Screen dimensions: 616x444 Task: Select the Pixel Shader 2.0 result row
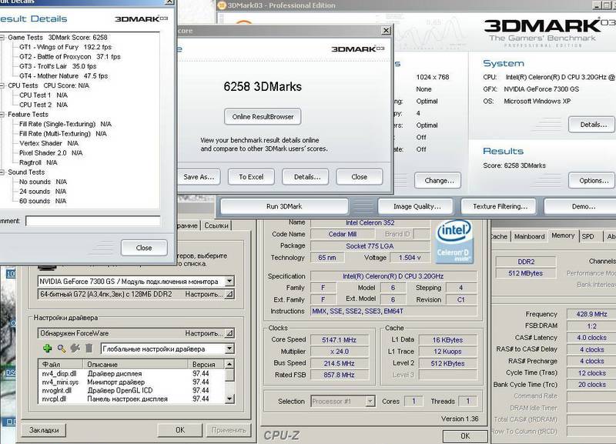51,152
